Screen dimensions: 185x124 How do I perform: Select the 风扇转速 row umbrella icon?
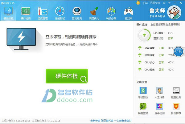pos(140,55)
